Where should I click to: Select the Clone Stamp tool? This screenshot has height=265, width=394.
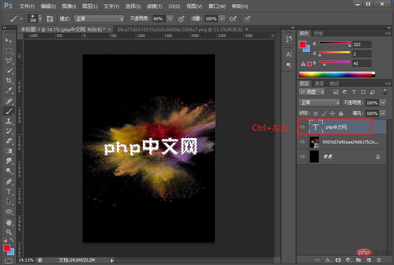[x=9, y=121]
